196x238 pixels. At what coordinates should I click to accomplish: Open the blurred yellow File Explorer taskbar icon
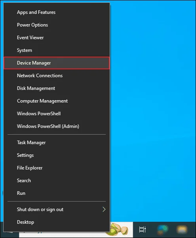182,230
